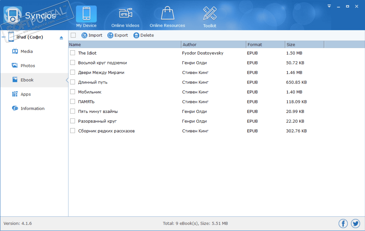Open Online Resources shopping bag icon

tap(167, 13)
